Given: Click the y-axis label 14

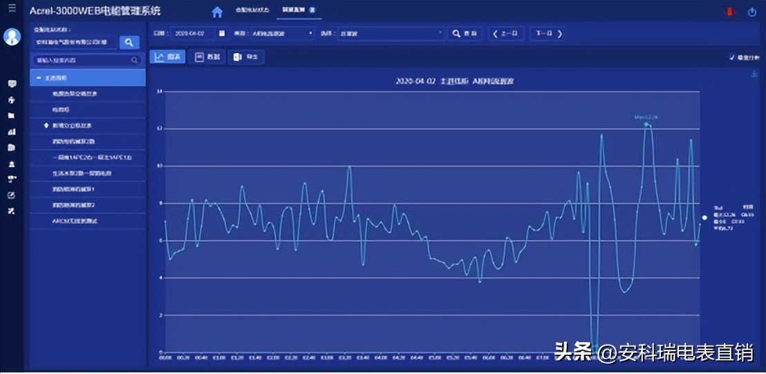Looking at the screenshot, I should (159, 91).
